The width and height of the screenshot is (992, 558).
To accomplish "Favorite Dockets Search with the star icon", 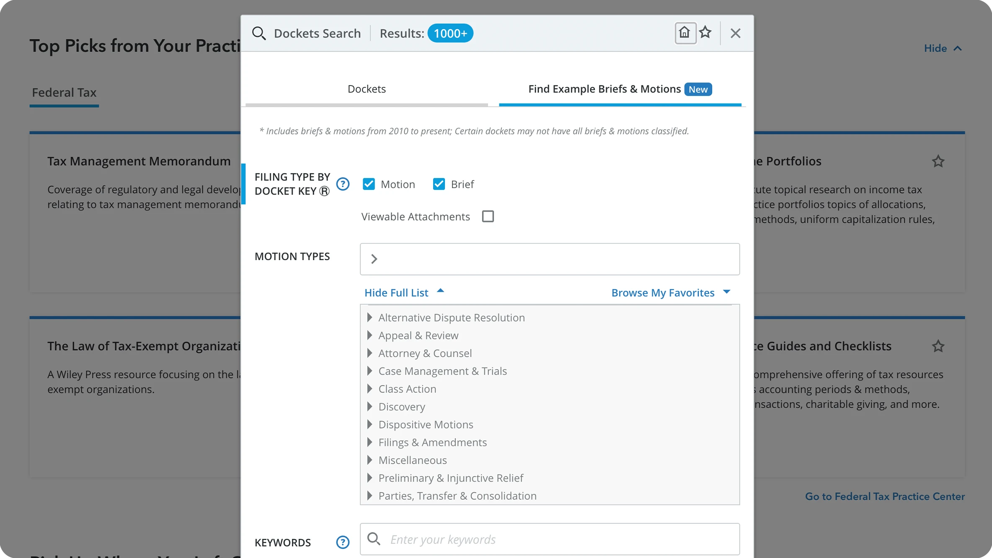I will (705, 33).
